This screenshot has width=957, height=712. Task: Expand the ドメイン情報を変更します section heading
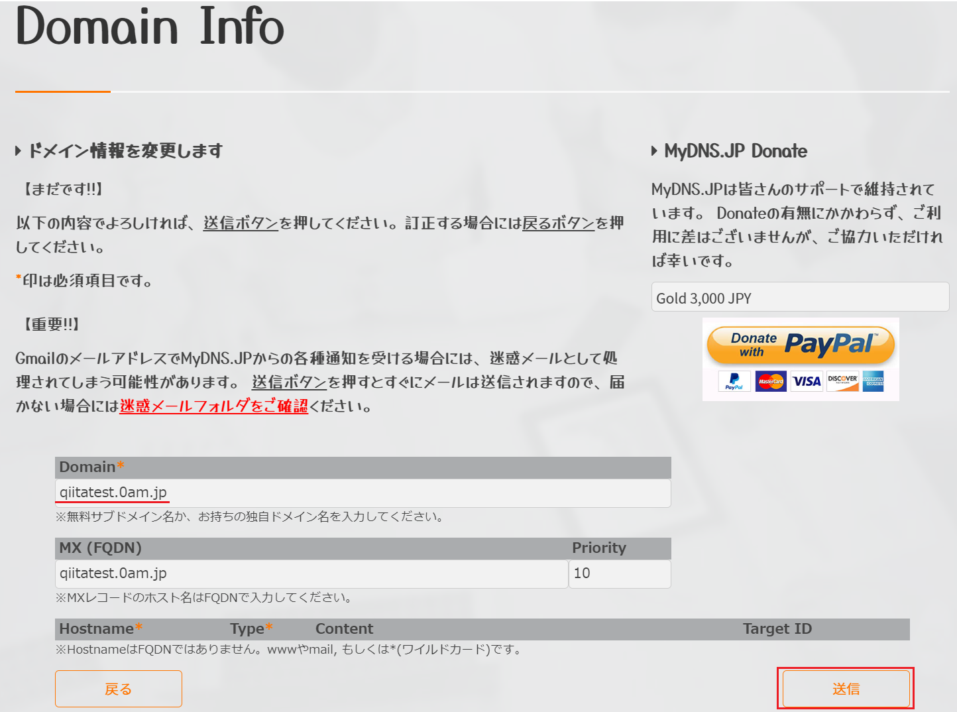[125, 150]
